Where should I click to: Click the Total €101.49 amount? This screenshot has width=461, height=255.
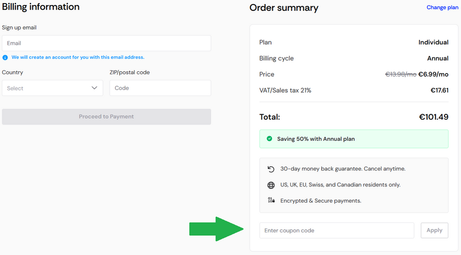pyautogui.click(x=433, y=117)
